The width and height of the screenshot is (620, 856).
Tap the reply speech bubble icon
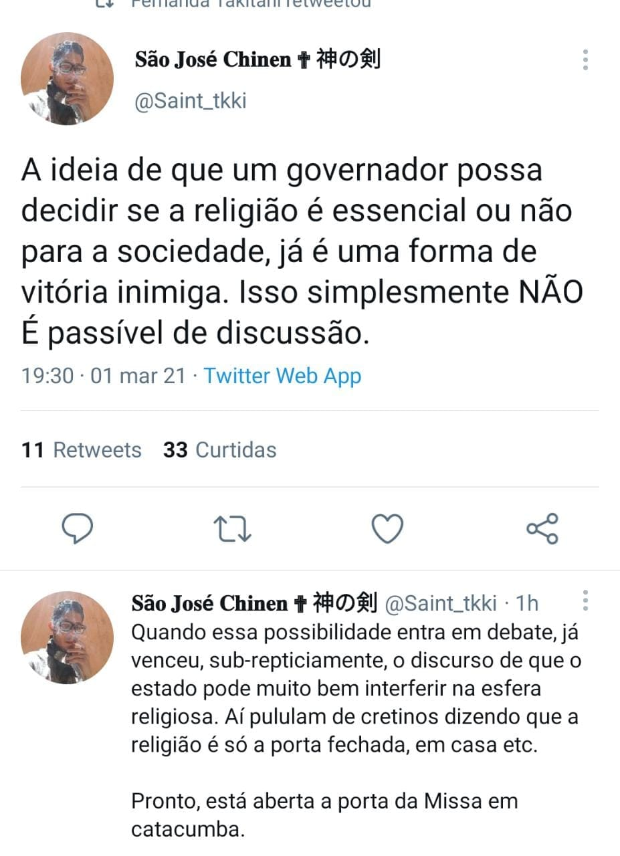(x=77, y=530)
